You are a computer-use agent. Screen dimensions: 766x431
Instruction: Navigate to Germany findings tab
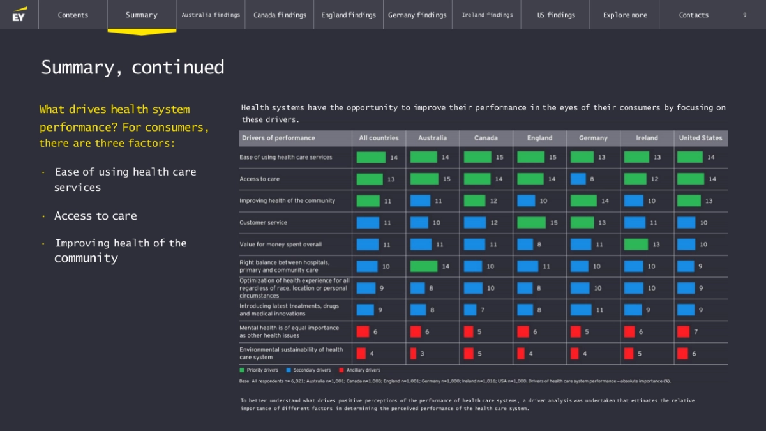click(417, 15)
